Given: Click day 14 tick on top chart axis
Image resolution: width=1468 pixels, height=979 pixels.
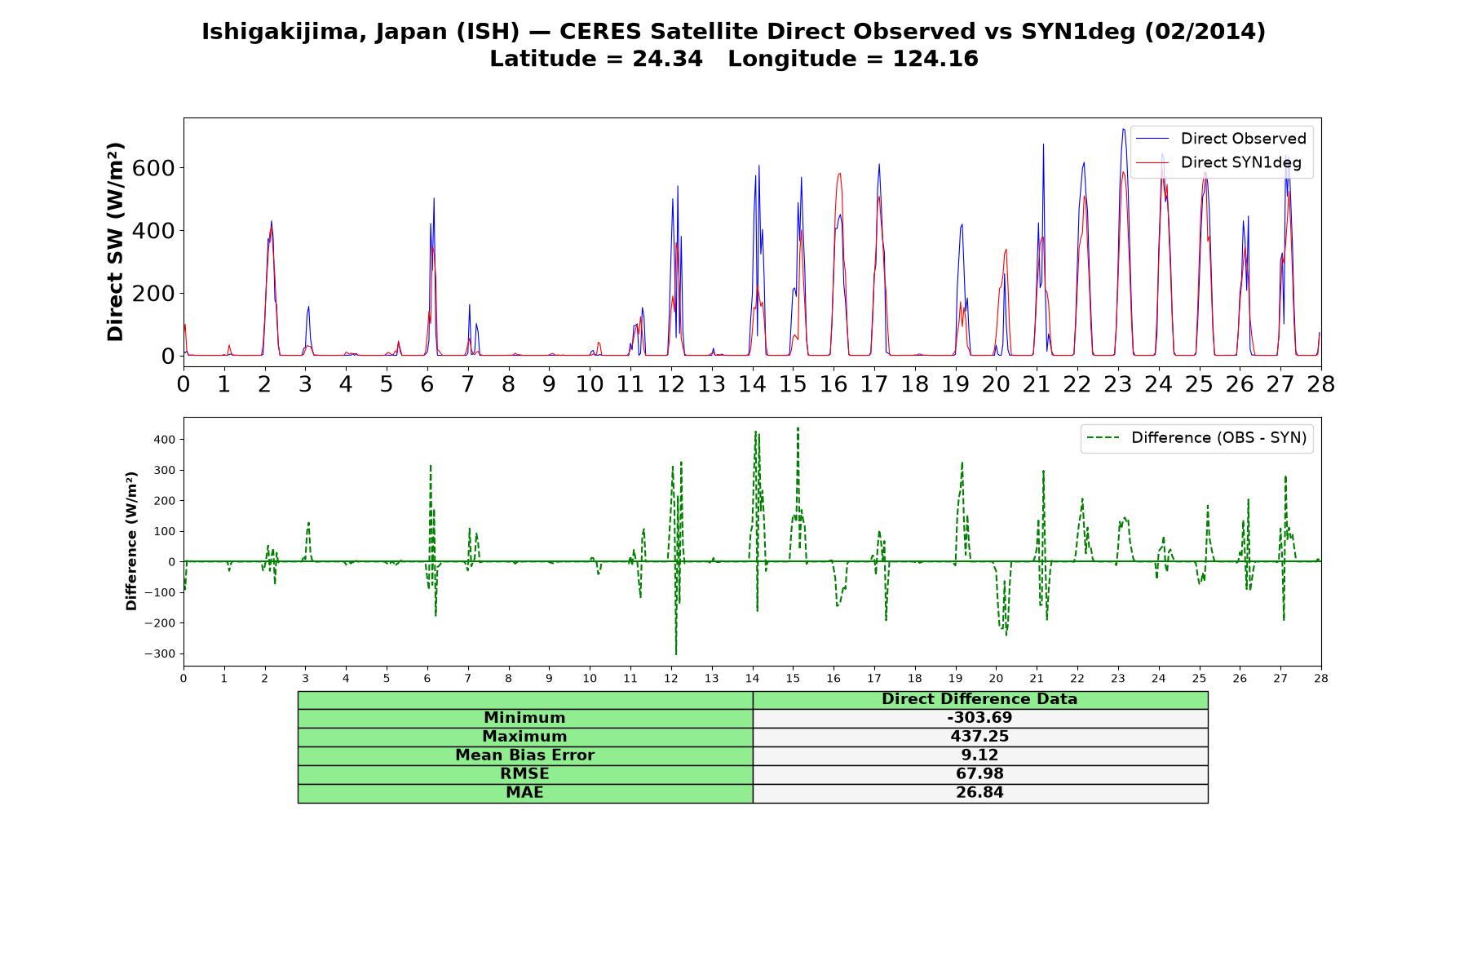Looking at the screenshot, I should coord(752,383).
